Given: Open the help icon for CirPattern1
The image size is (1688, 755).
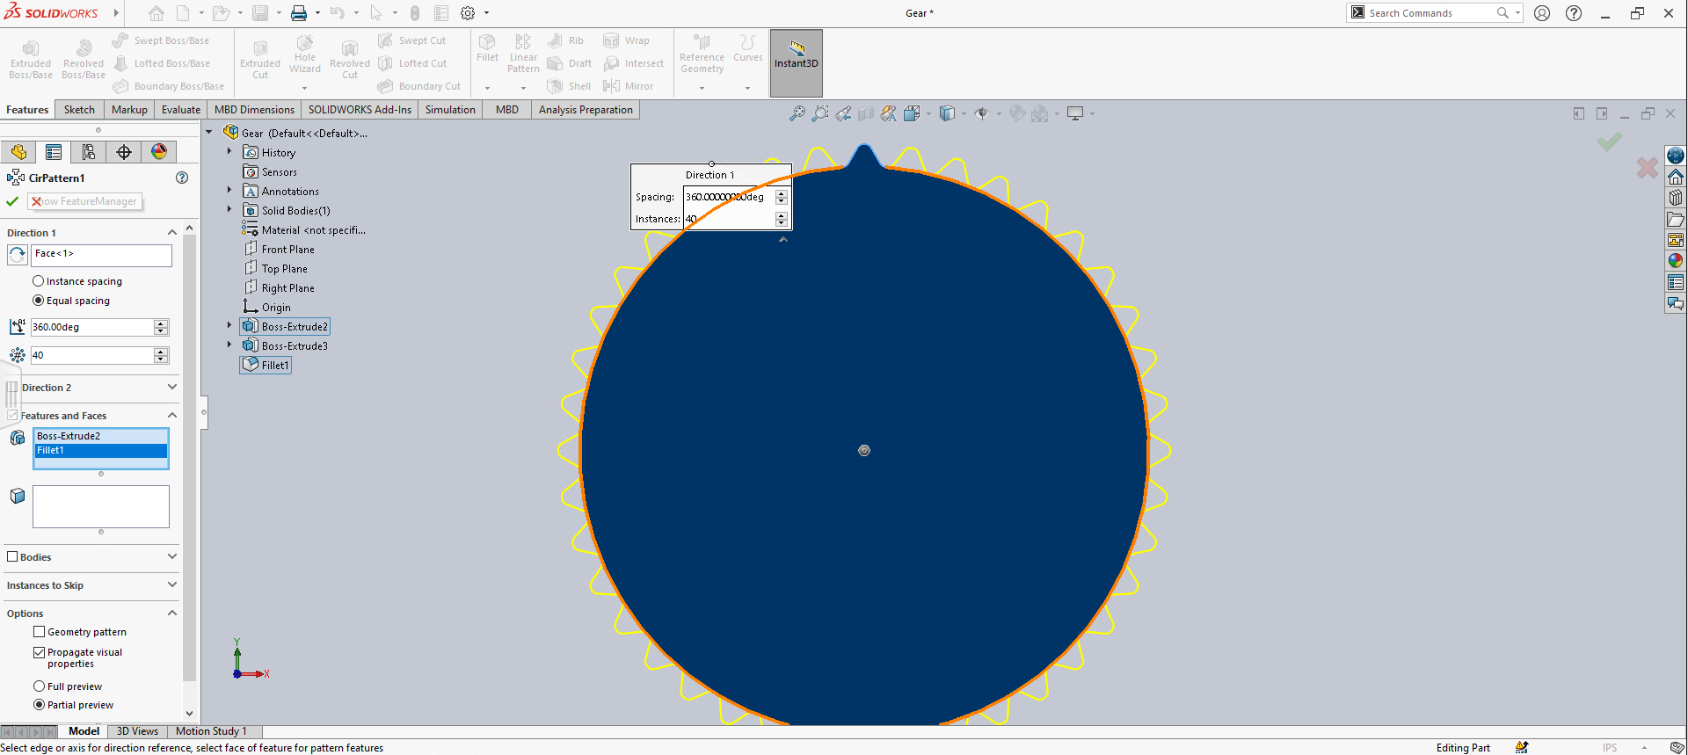Looking at the screenshot, I should coord(182,178).
